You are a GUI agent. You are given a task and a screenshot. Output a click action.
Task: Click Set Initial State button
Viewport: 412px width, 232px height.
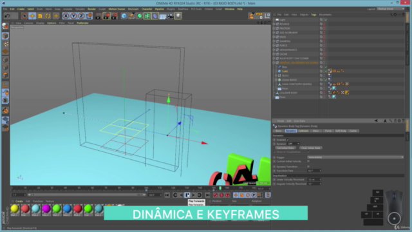285,148
